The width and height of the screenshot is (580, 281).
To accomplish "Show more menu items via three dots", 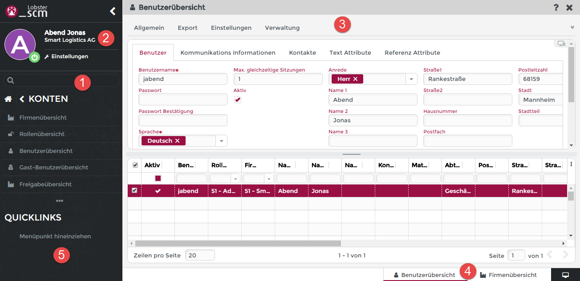I will point(59,201).
